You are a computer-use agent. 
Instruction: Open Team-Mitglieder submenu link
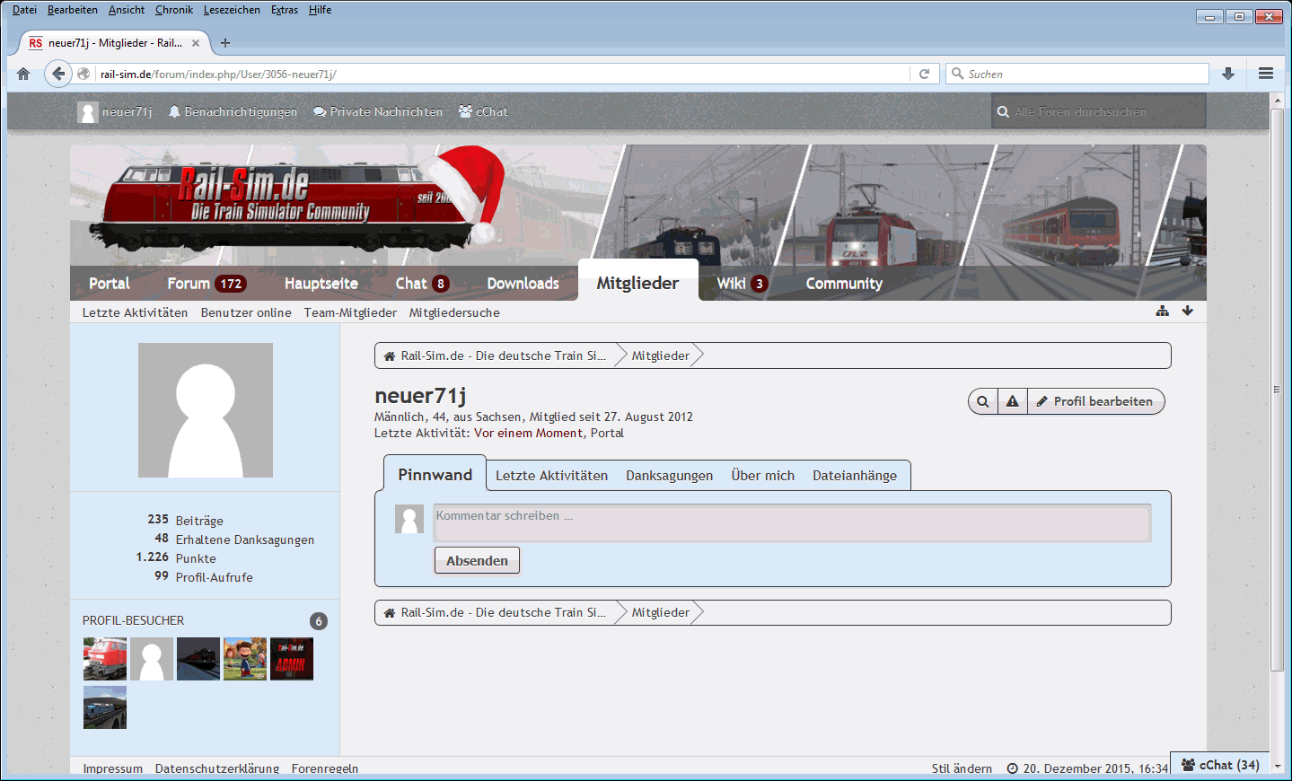point(350,313)
